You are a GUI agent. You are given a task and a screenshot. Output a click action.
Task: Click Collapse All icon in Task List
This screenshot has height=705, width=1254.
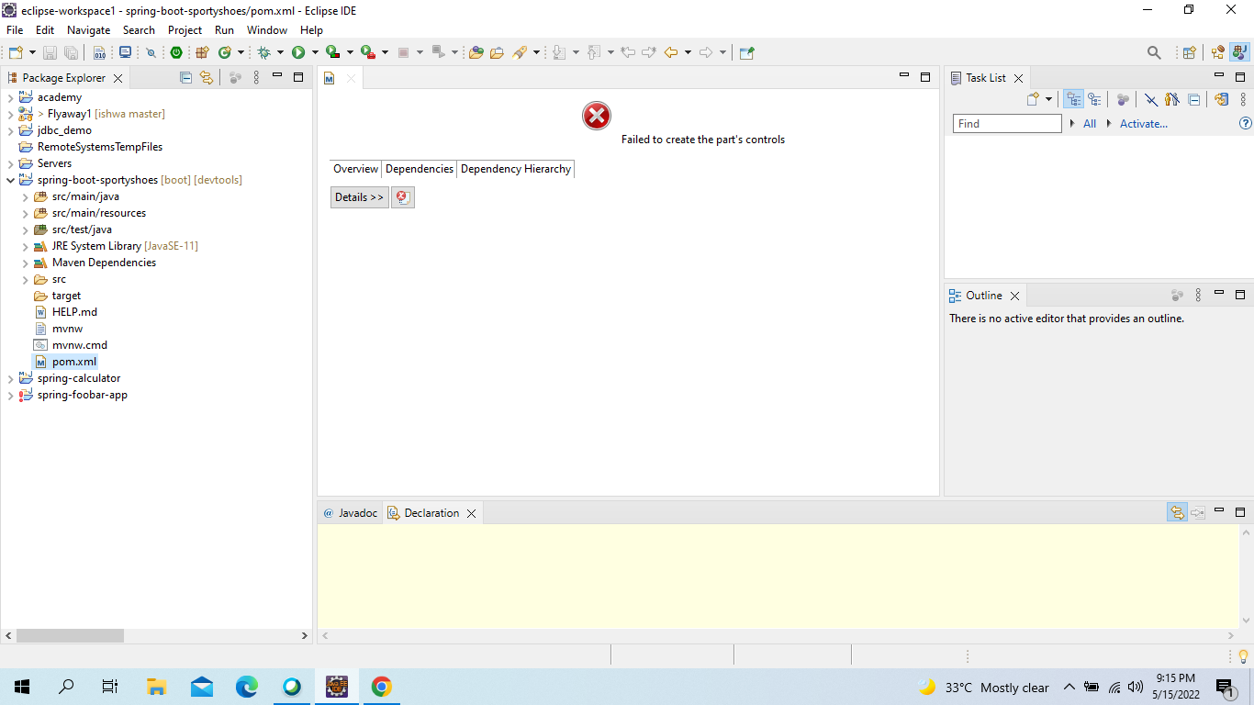click(x=1193, y=99)
